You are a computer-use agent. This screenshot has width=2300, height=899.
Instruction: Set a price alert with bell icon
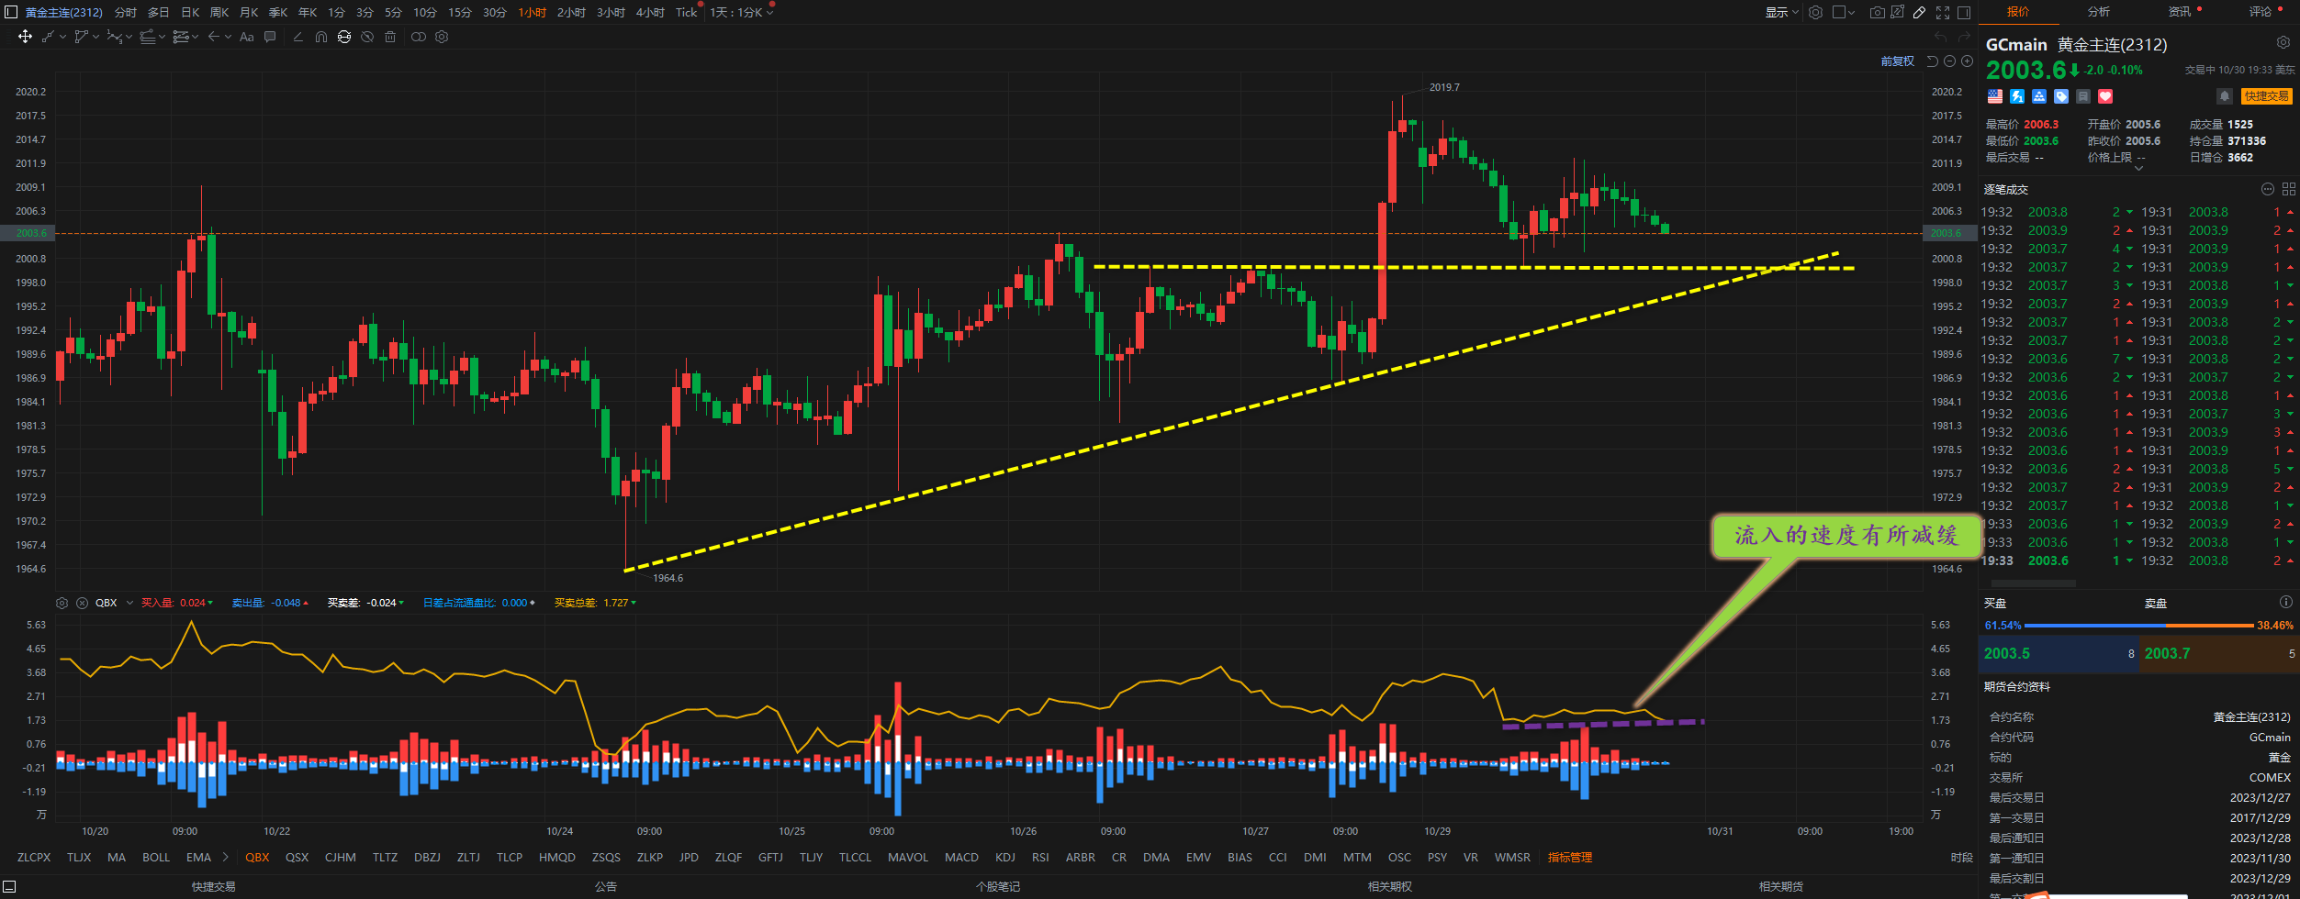pos(2224,96)
